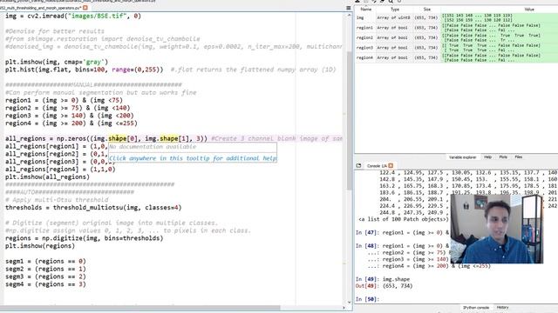This screenshot has height=313, width=558.
Task: Switch to the Help pane tab
Action: 487,156
